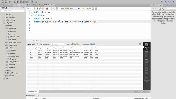Toggle wrap cell content icon in result grid
The height and width of the screenshot is (99, 176).
pos(38,44)
